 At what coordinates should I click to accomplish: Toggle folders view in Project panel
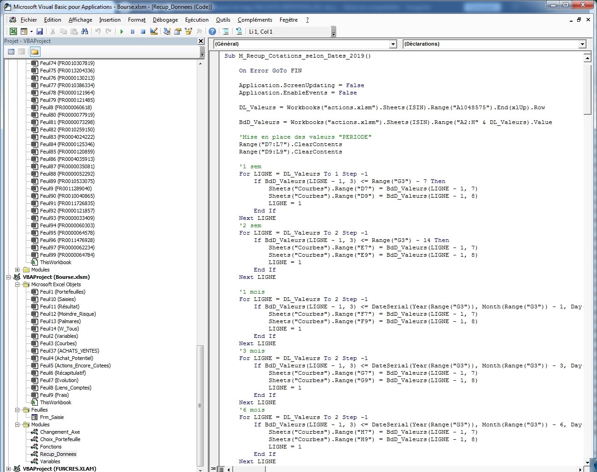(35, 52)
